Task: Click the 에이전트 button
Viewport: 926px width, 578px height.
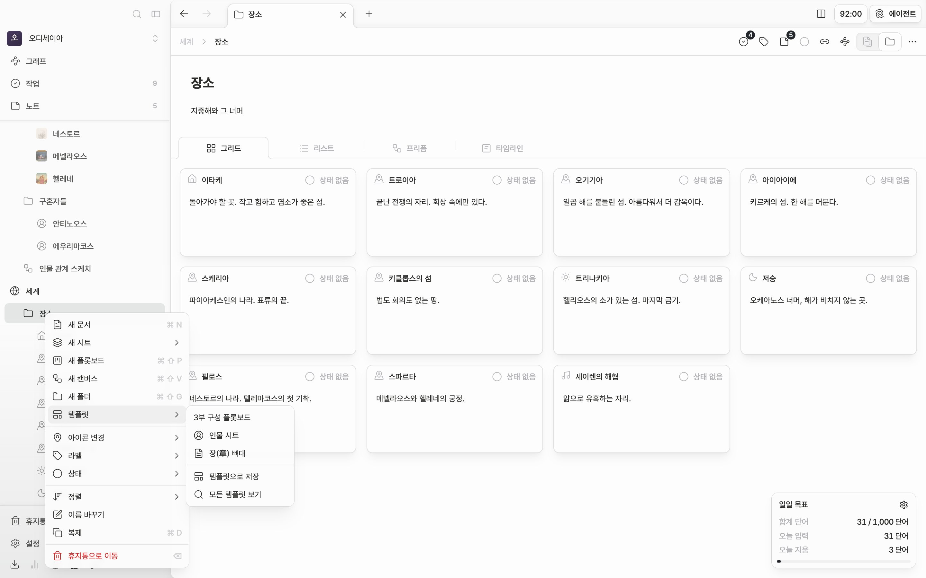Action: pos(895,14)
